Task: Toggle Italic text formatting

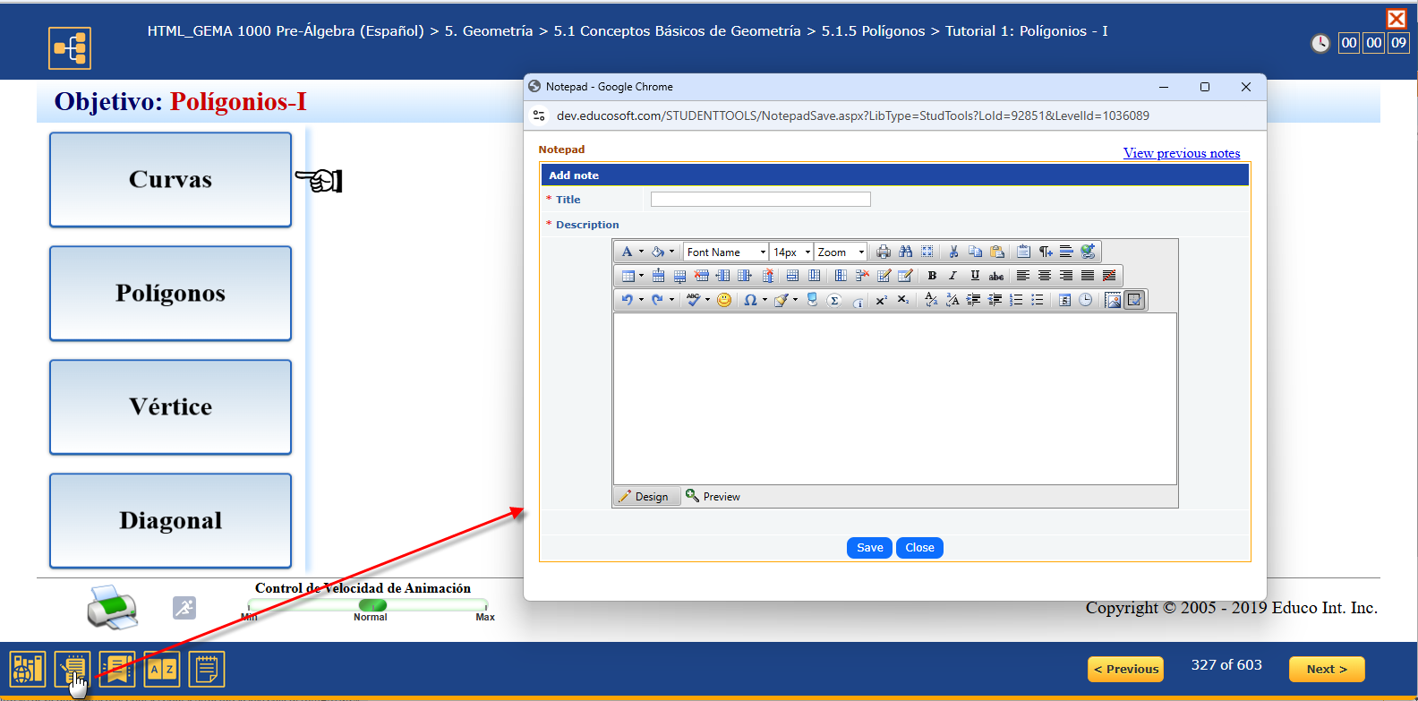Action: coord(952,276)
